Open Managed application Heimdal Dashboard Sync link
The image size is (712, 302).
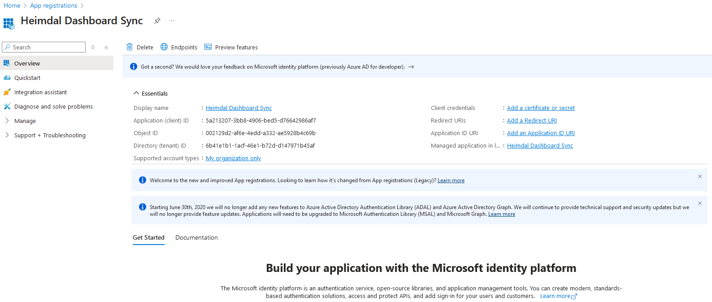(540, 146)
